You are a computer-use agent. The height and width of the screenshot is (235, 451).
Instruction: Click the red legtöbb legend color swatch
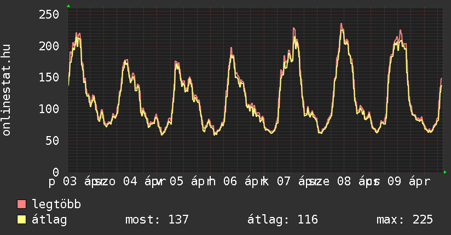[22, 204]
